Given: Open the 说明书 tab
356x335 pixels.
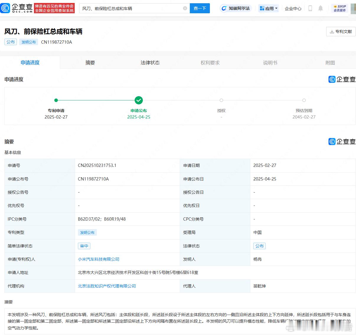Looking at the screenshot, I should coord(270,63).
